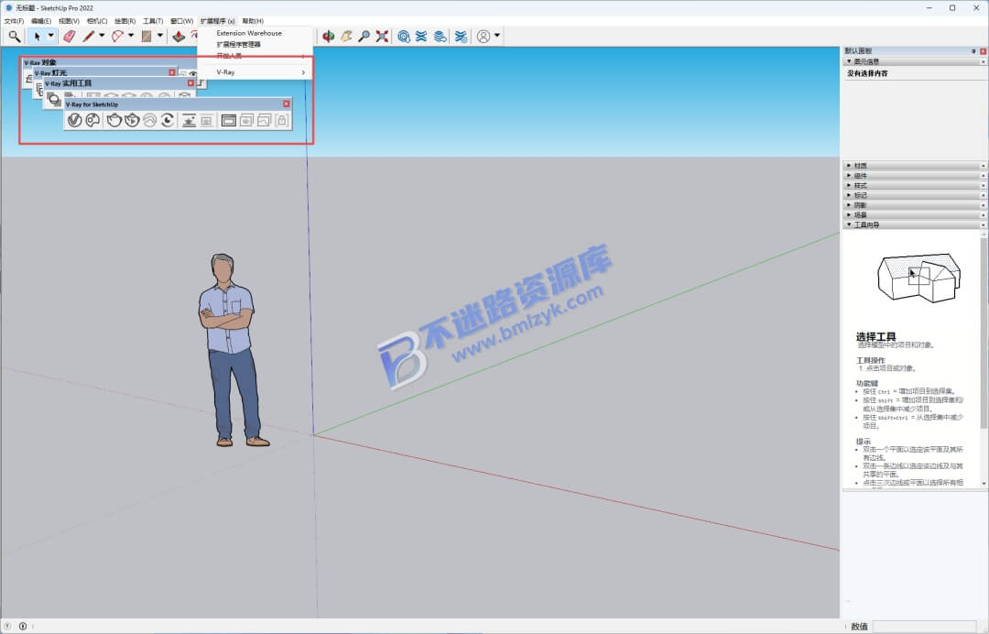Open the V-Ray submenu entry
This screenshot has height=634, width=989.
point(255,71)
